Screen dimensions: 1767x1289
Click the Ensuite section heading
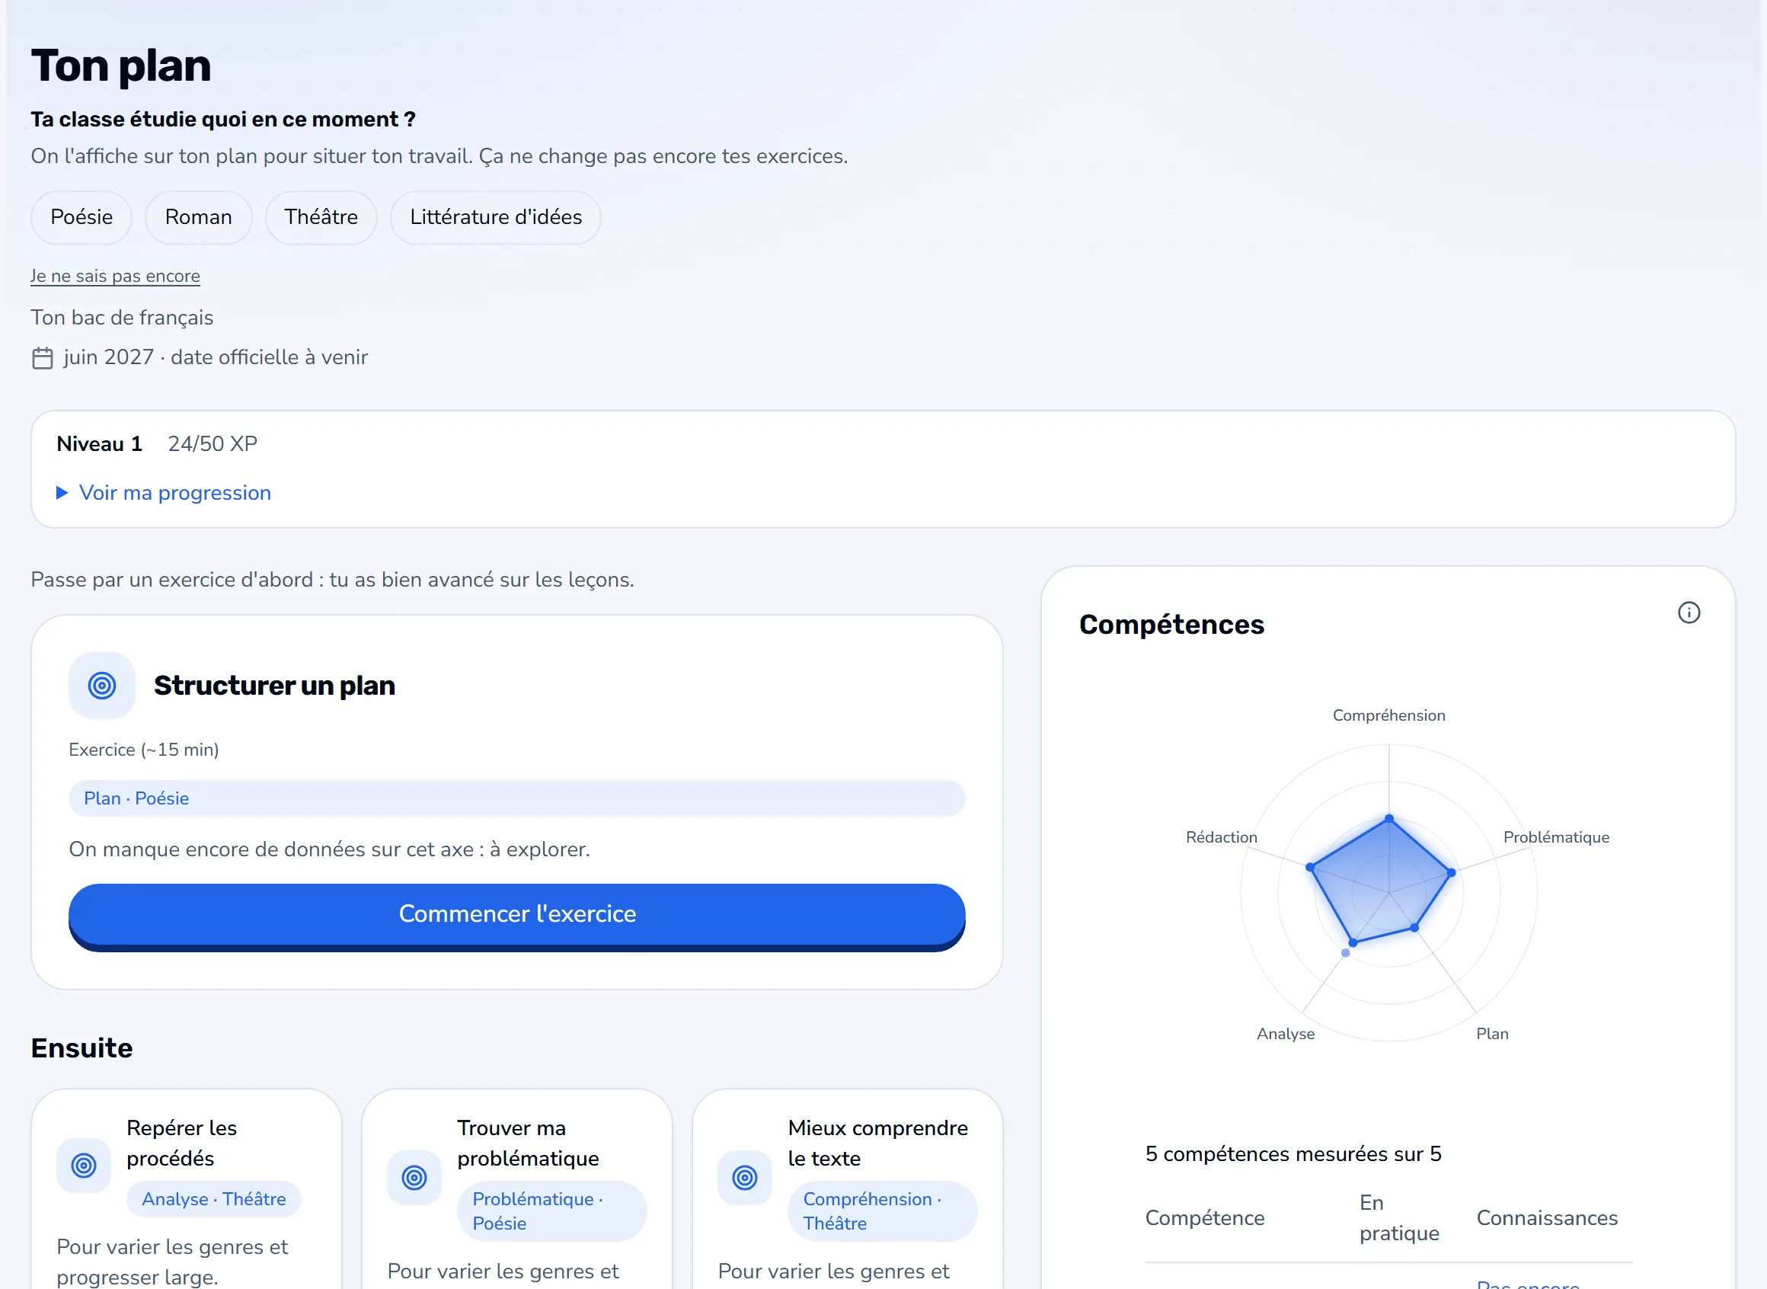[82, 1047]
